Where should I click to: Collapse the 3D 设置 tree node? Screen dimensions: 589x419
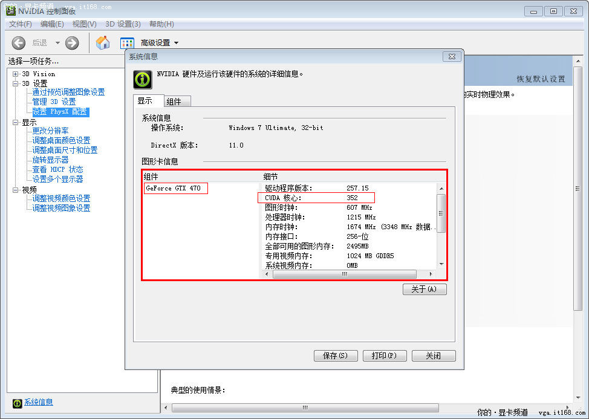[15, 83]
